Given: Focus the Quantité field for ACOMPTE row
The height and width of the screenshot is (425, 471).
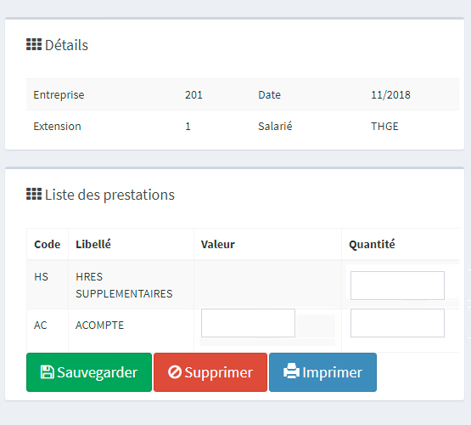Looking at the screenshot, I should [x=397, y=323].
